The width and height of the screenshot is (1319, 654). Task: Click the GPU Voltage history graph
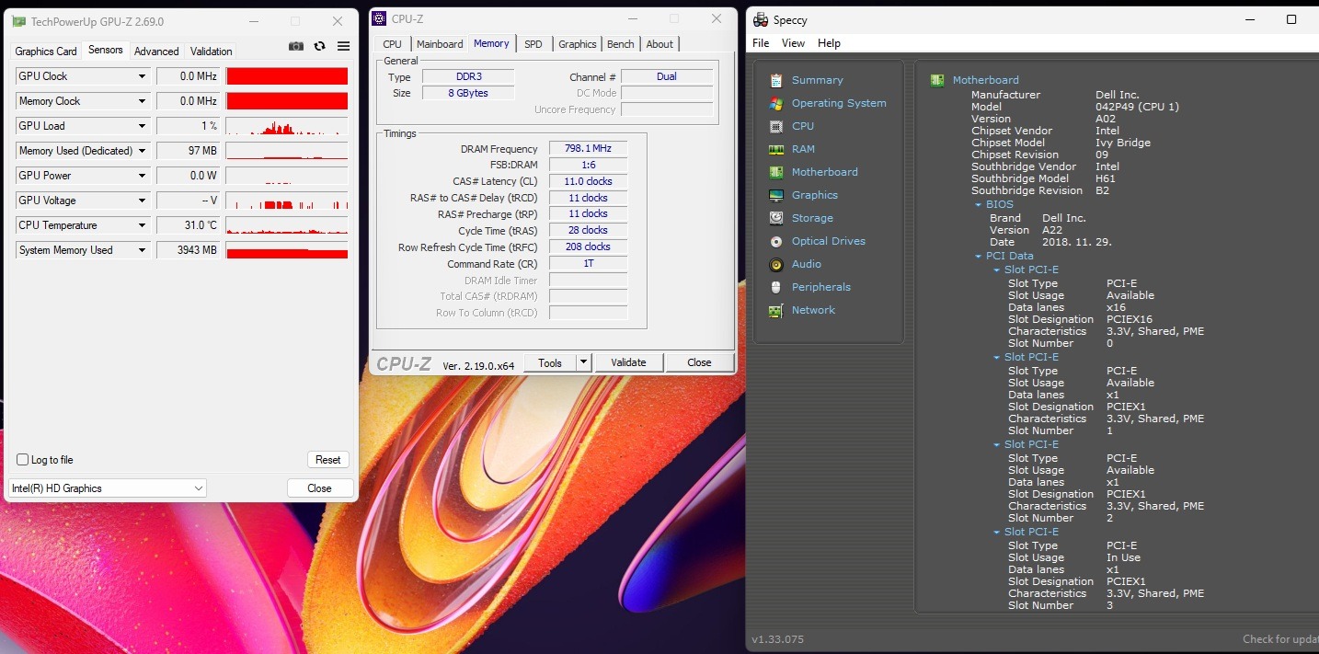(x=287, y=201)
